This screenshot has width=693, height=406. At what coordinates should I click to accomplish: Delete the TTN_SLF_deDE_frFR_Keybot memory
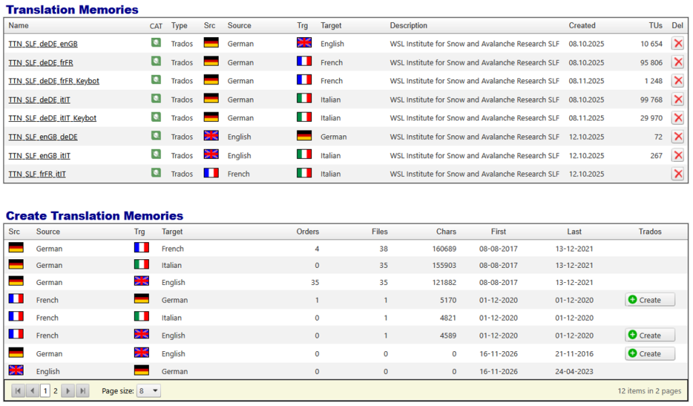pos(677,81)
